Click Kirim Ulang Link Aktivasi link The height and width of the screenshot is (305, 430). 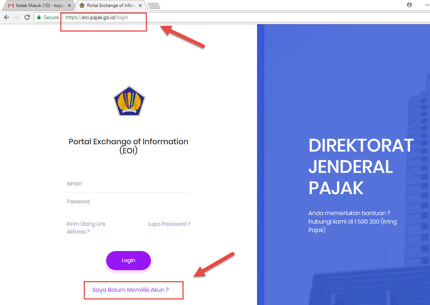(86, 228)
